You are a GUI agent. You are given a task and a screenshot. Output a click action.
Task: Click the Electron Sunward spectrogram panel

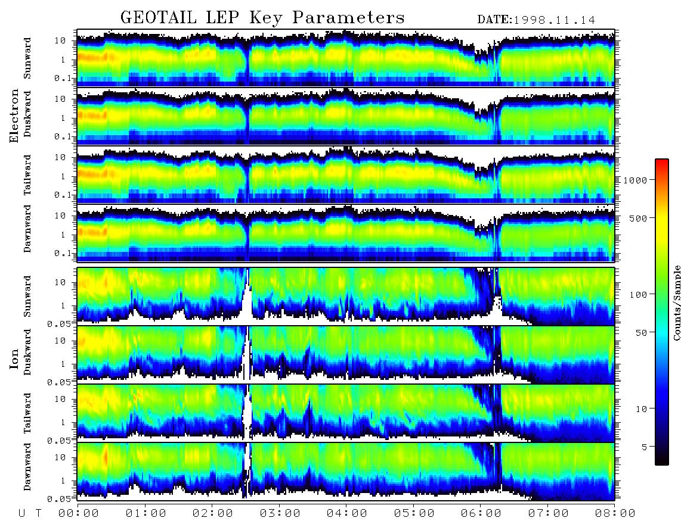[346, 58]
